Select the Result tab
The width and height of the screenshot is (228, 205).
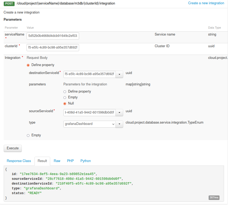pyautogui.click(x=42, y=161)
